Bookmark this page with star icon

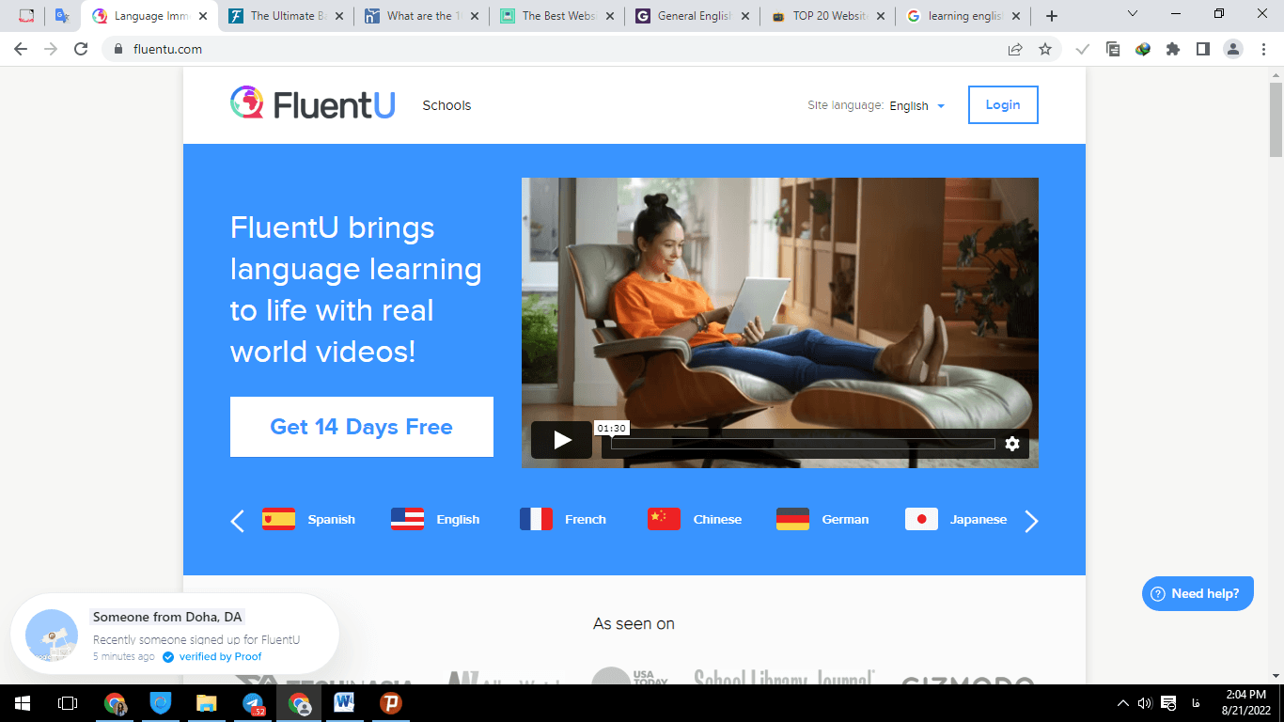(1045, 49)
